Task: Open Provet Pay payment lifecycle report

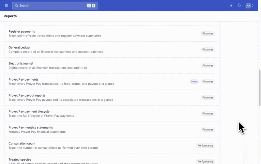Action: 112,113
